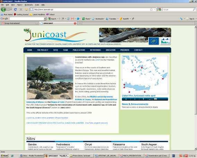Viewport: 197px width, 158px height.
Task: Open the View menu
Action: coord(13,5)
